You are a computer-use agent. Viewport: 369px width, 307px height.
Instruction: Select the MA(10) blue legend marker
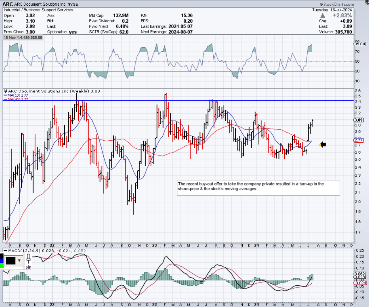coord(6,95)
